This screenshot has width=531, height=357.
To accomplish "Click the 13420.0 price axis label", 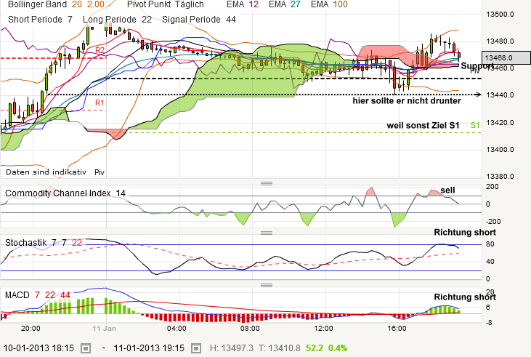I will click(x=500, y=122).
